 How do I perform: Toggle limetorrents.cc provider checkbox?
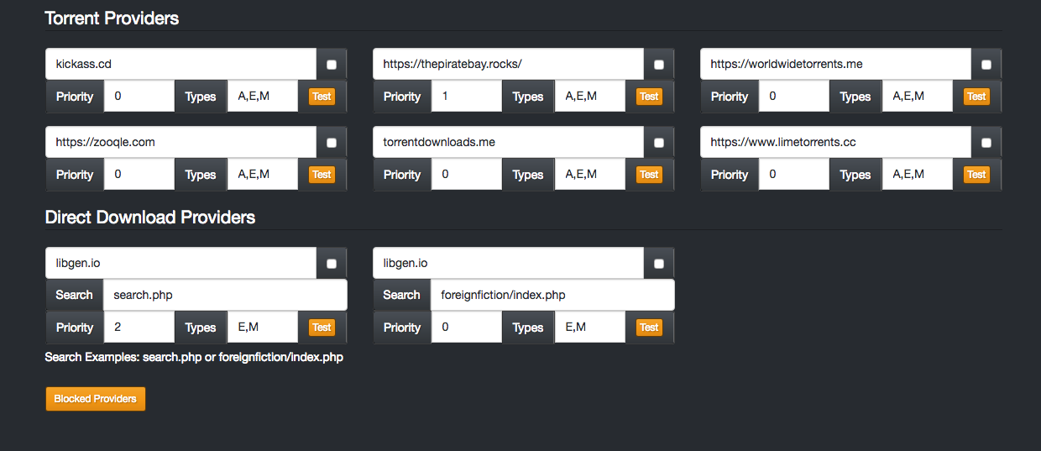(986, 143)
